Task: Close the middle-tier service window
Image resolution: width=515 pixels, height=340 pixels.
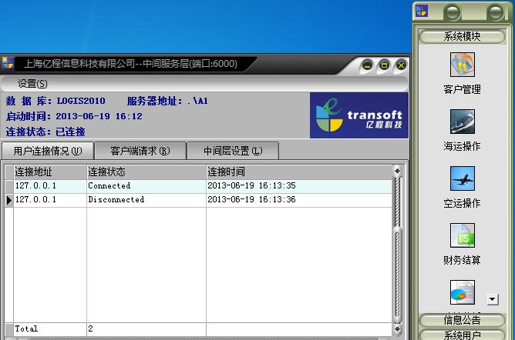Action: pos(401,65)
